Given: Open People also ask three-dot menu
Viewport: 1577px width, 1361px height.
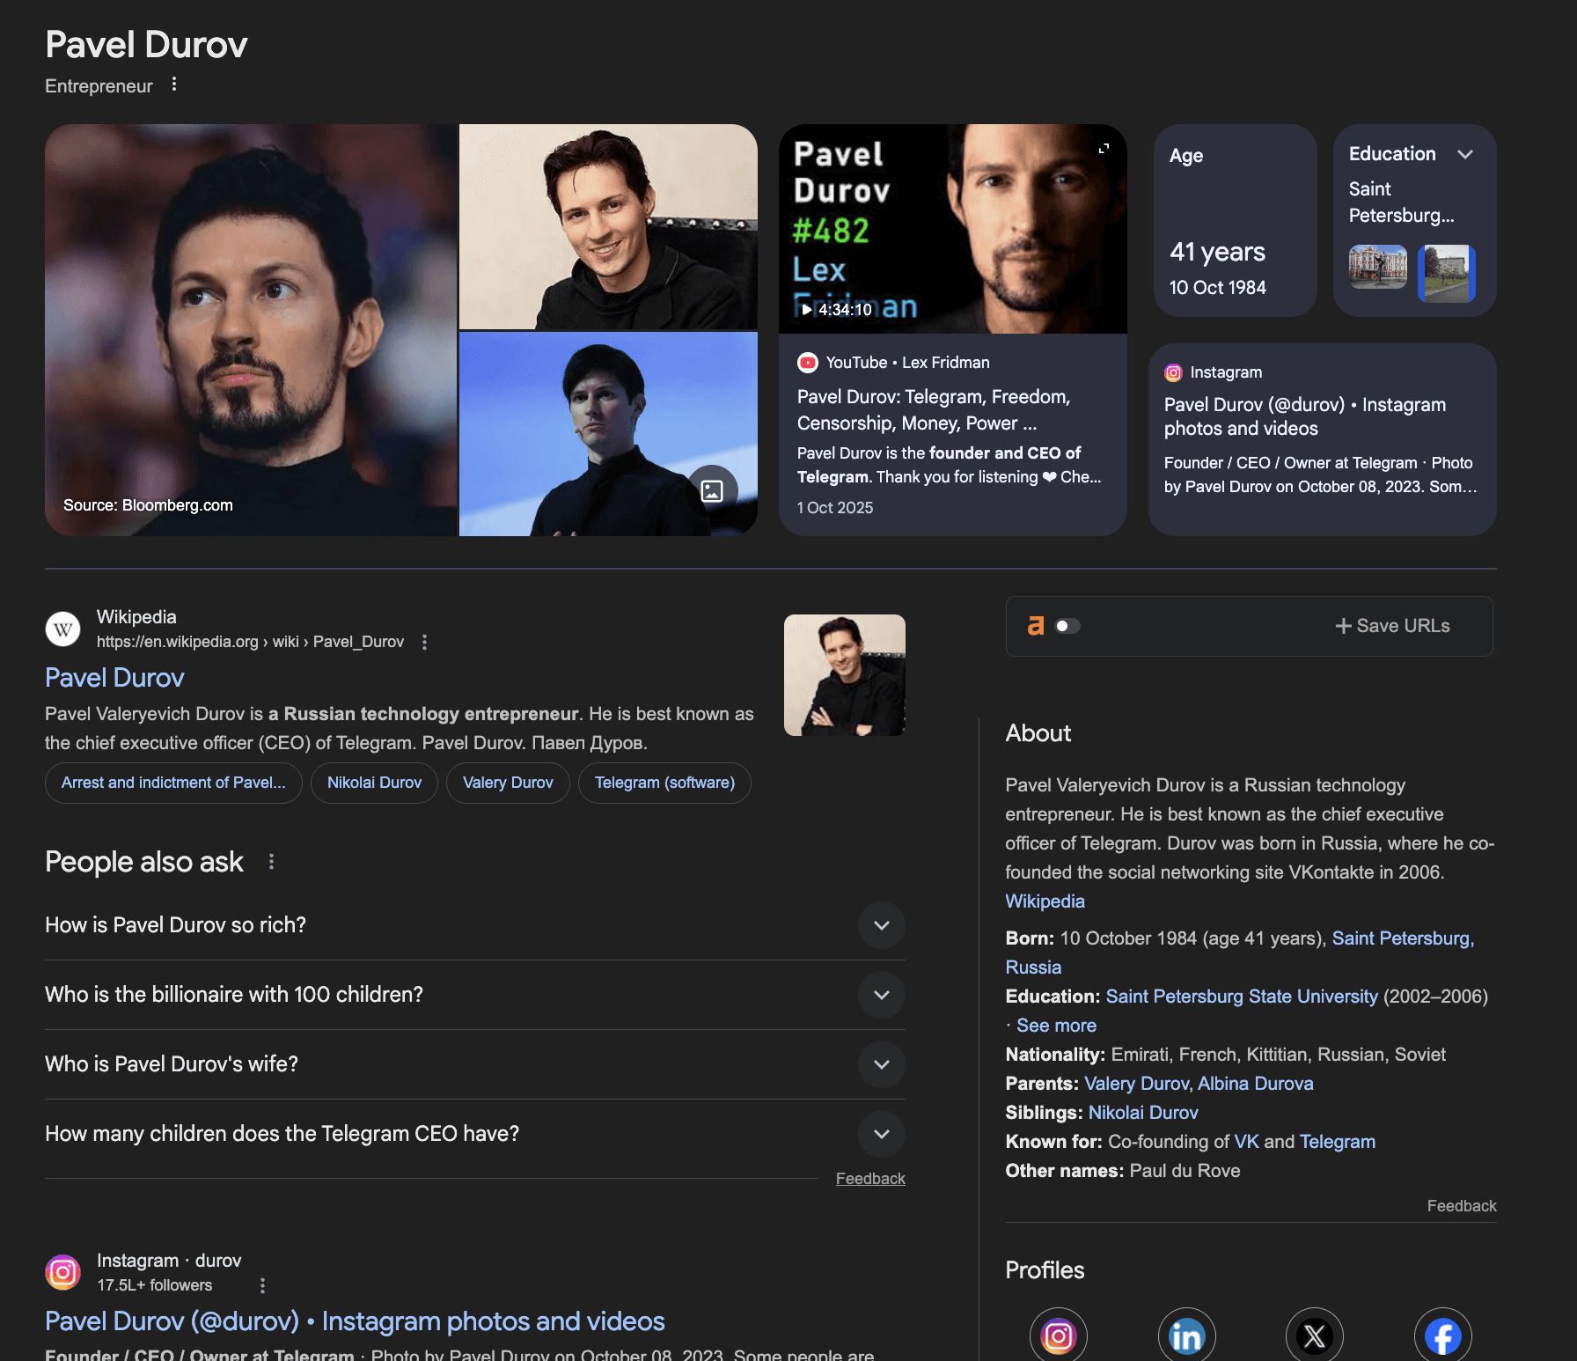Looking at the screenshot, I should click(271, 862).
